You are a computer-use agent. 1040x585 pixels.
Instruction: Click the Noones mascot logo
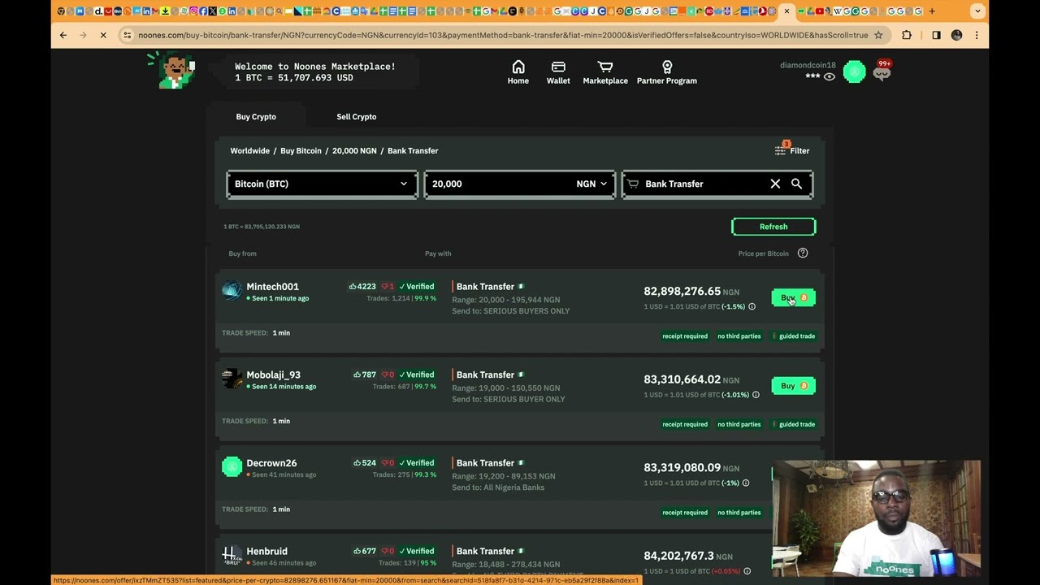(x=172, y=70)
